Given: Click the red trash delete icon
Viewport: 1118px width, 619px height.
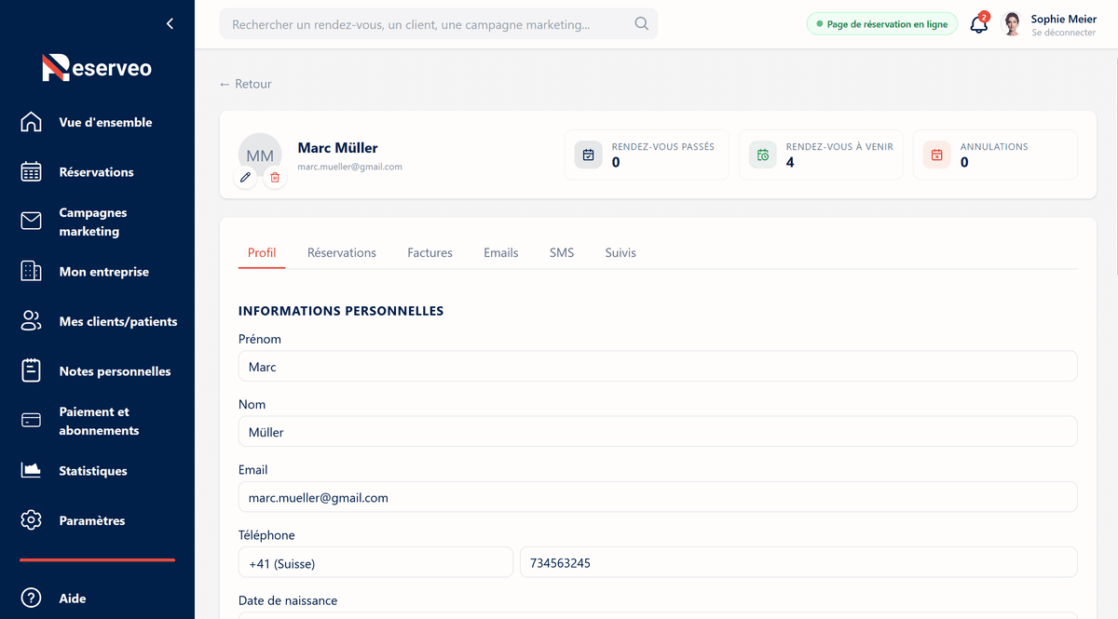Looking at the screenshot, I should [275, 177].
